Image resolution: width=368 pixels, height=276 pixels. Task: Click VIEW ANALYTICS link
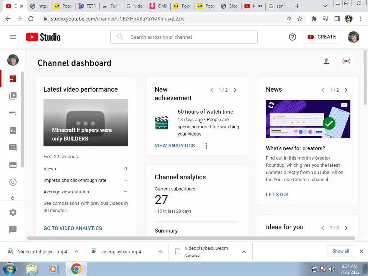[x=175, y=146]
